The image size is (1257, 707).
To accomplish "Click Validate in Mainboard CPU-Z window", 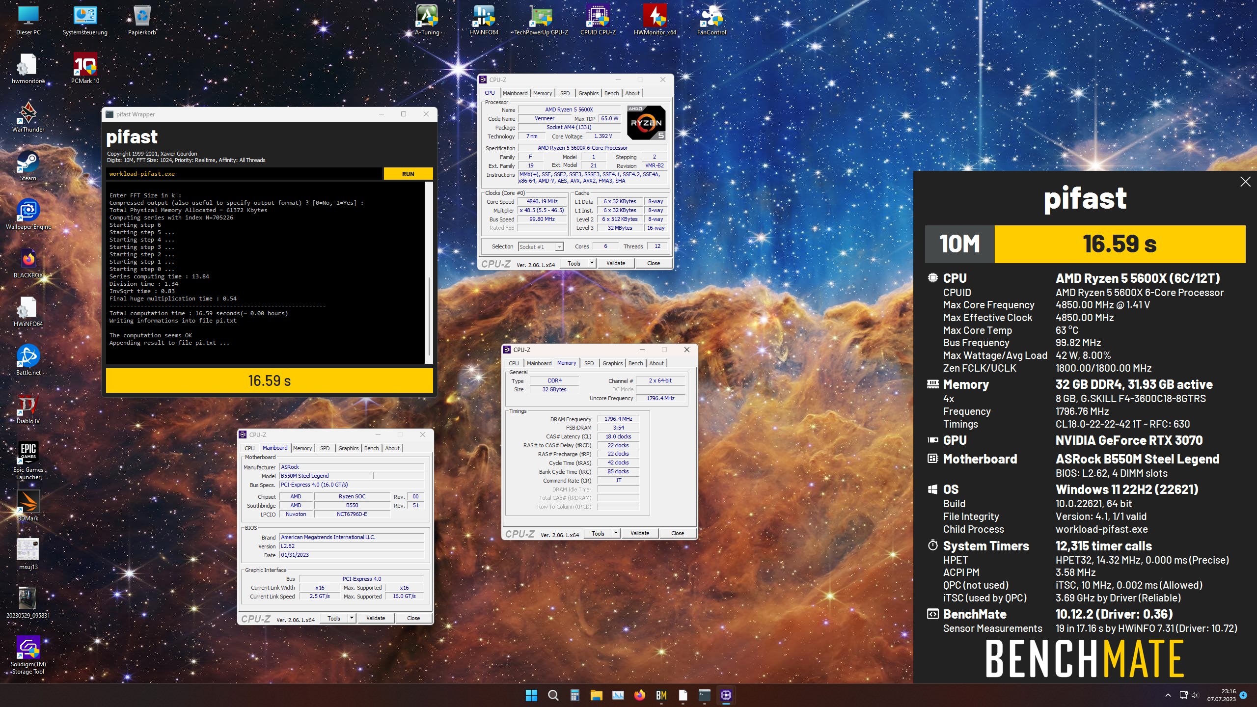I will (x=376, y=618).
